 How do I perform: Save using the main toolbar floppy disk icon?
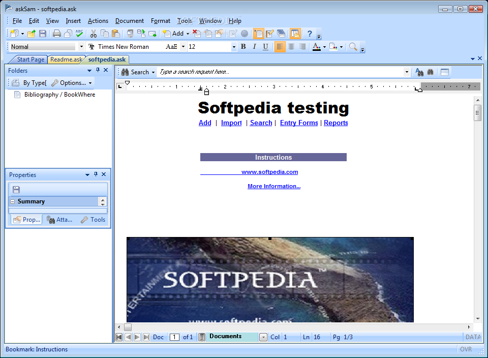click(x=43, y=34)
